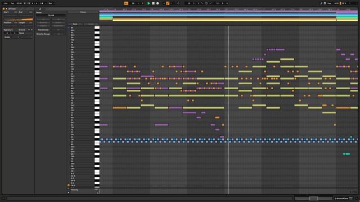Adjust the Velocity Range slider
Viewport: 360px width, 202px height.
click(x=58, y=34)
